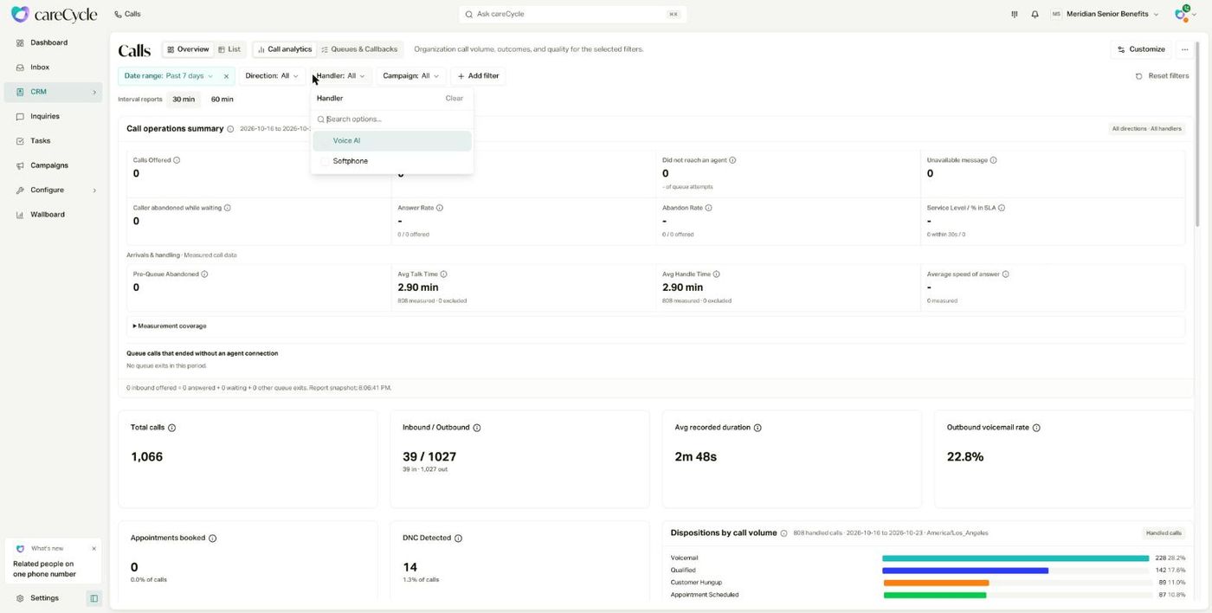The width and height of the screenshot is (1212, 613).
Task: Close the Handler filter dropdown
Action: (x=340, y=76)
